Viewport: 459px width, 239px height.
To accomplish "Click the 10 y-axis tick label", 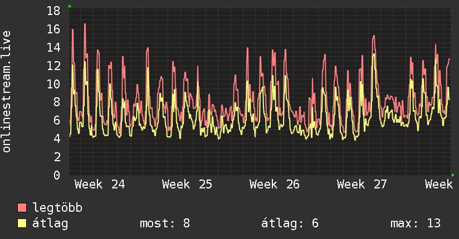I will click(x=53, y=84).
